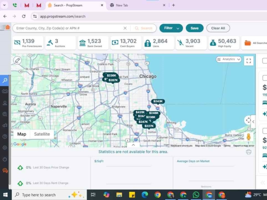Select the $243K property map marker
Screen dimensions: 267x200
158,102
